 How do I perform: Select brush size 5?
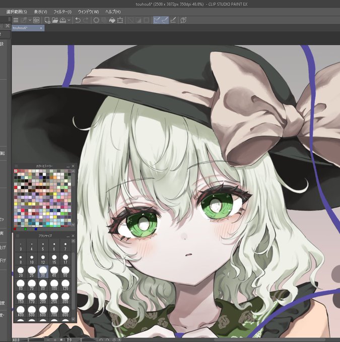(x=43, y=245)
